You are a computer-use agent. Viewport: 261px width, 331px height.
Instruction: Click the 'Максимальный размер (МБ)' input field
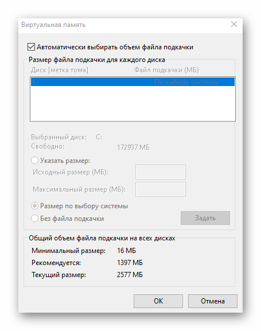(x=161, y=189)
